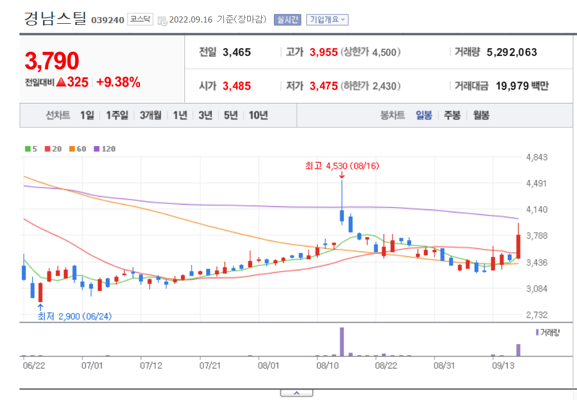Click the 07/01 date axis label

[92, 366]
